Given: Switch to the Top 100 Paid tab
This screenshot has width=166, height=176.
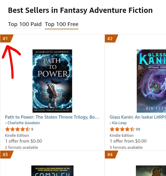Looking at the screenshot, I should click(25, 24).
